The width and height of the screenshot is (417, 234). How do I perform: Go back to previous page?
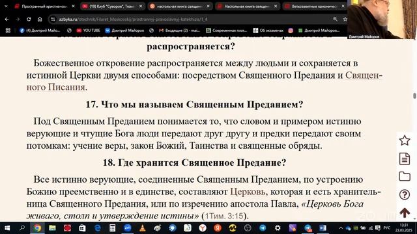tap(7, 19)
